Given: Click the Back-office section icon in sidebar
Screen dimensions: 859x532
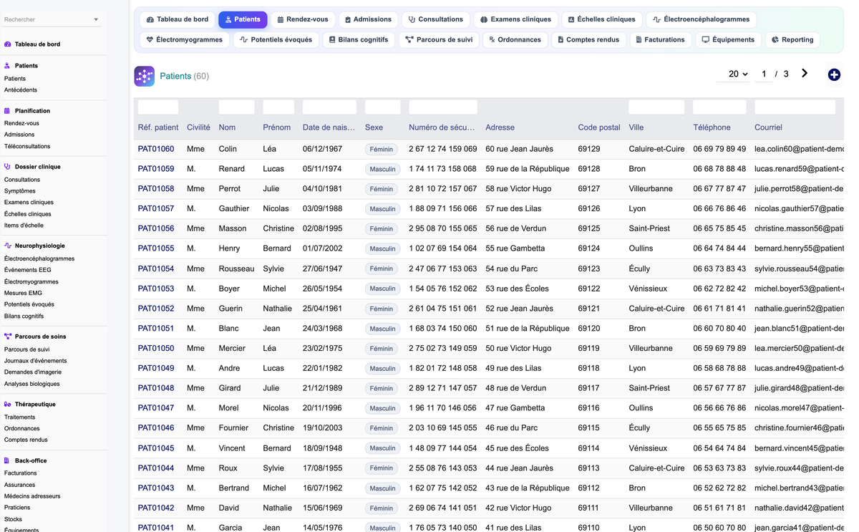Looking at the screenshot, I should (x=8, y=461).
